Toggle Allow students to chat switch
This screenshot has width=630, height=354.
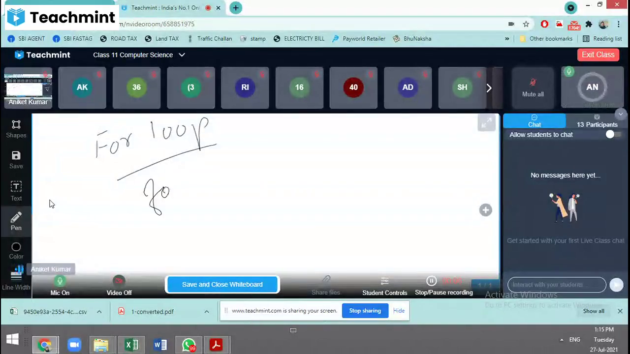point(613,135)
